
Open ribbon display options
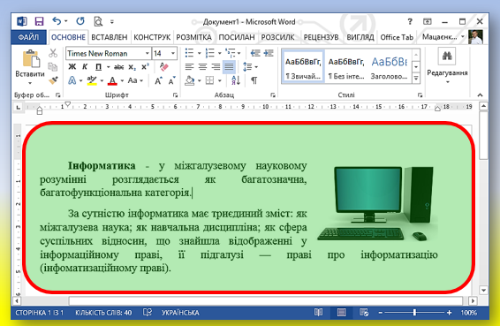coord(427,21)
